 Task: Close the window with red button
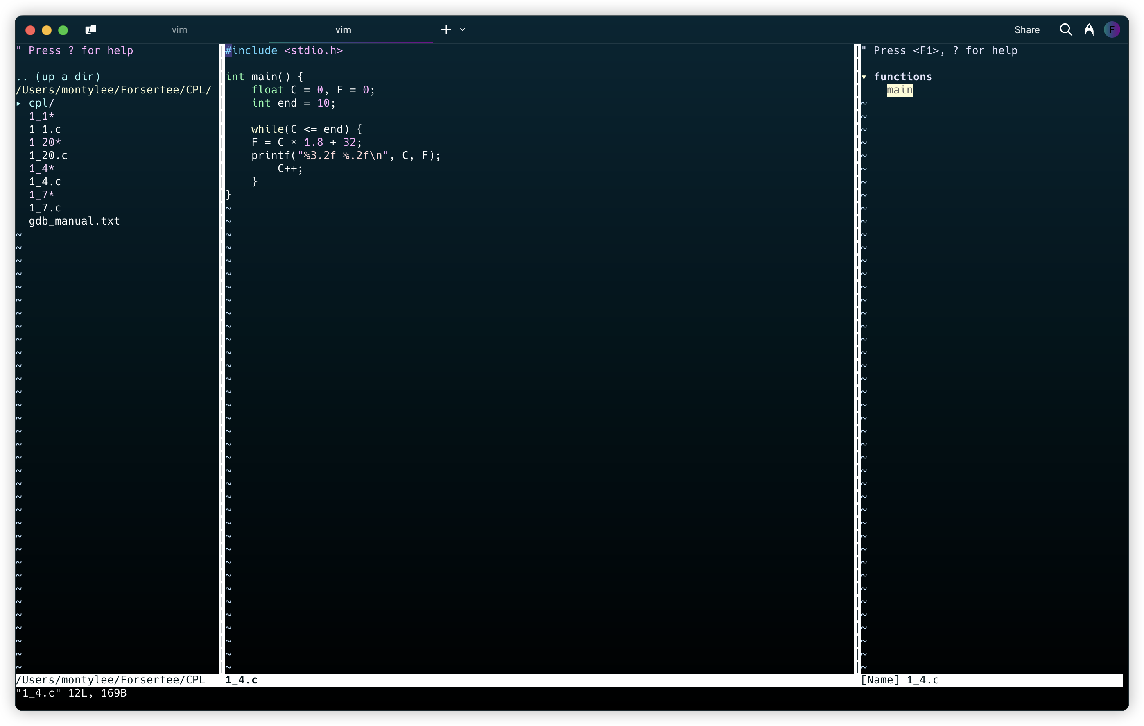point(30,30)
